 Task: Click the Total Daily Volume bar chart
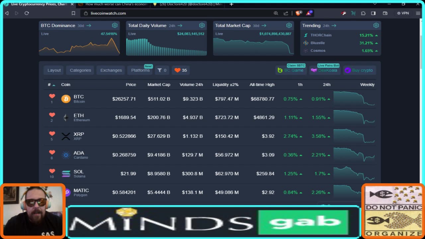(166, 46)
